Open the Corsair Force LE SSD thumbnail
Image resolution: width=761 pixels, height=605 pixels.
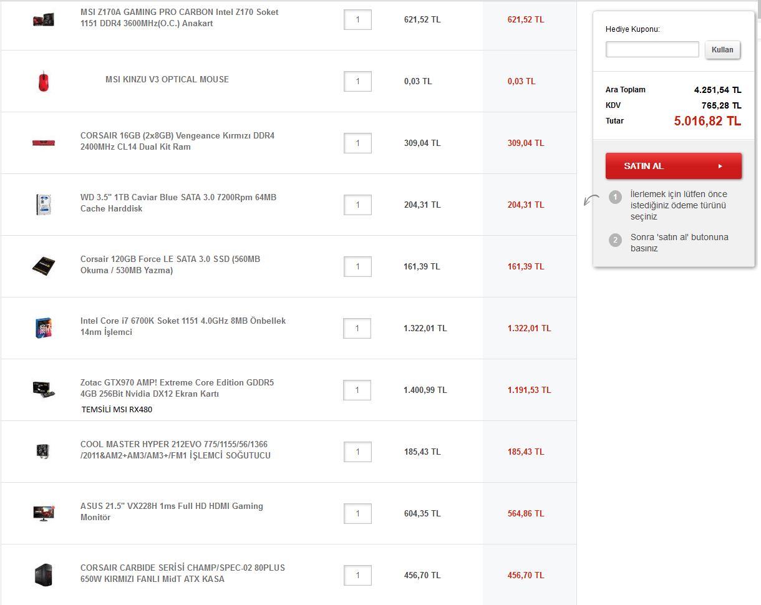click(44, 266)
